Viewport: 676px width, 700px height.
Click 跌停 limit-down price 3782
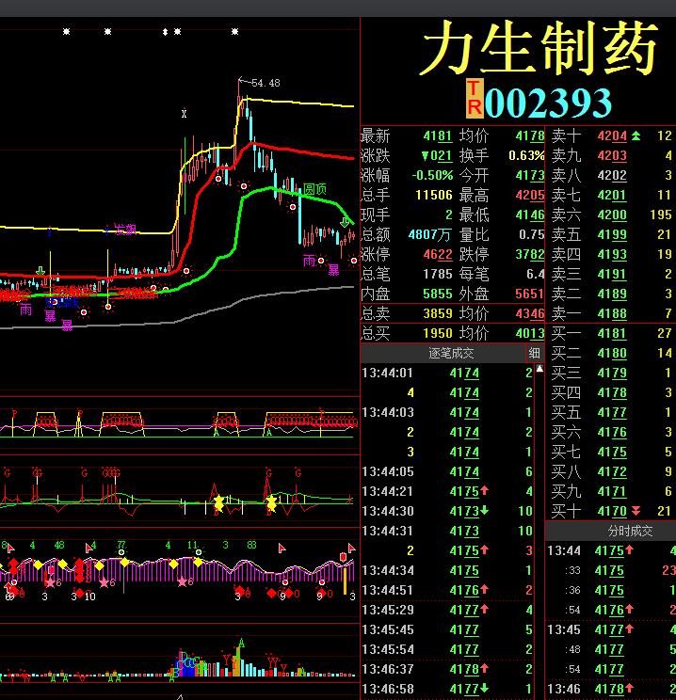click(x=529, y=254)
